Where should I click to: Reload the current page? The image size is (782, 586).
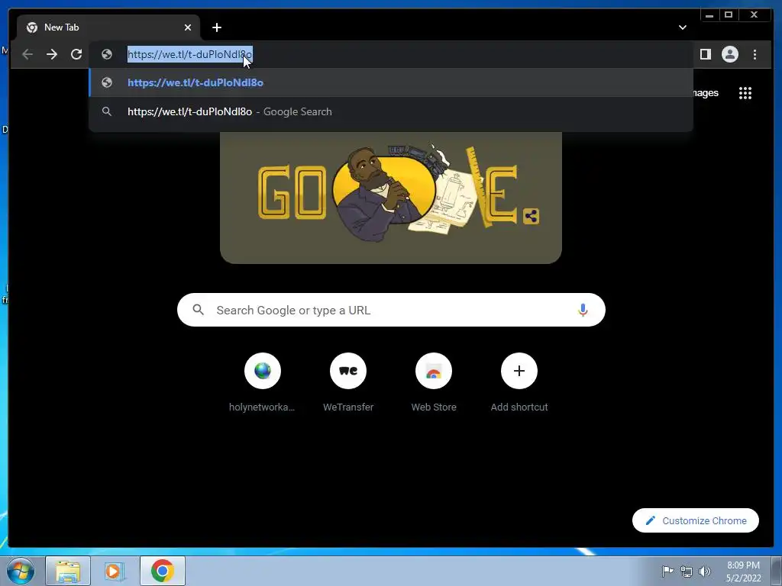coord(76,54)
